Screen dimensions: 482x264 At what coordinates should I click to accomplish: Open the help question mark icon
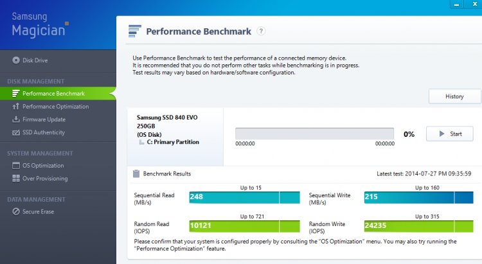[x=261, y=31]
